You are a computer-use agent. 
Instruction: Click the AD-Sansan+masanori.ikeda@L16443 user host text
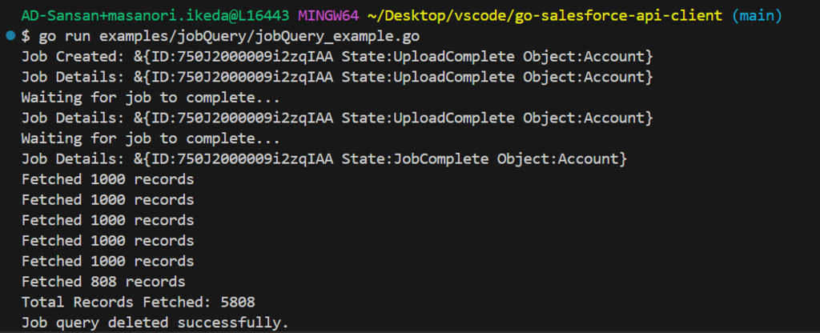pyautogui.click(x=155, y=16)
